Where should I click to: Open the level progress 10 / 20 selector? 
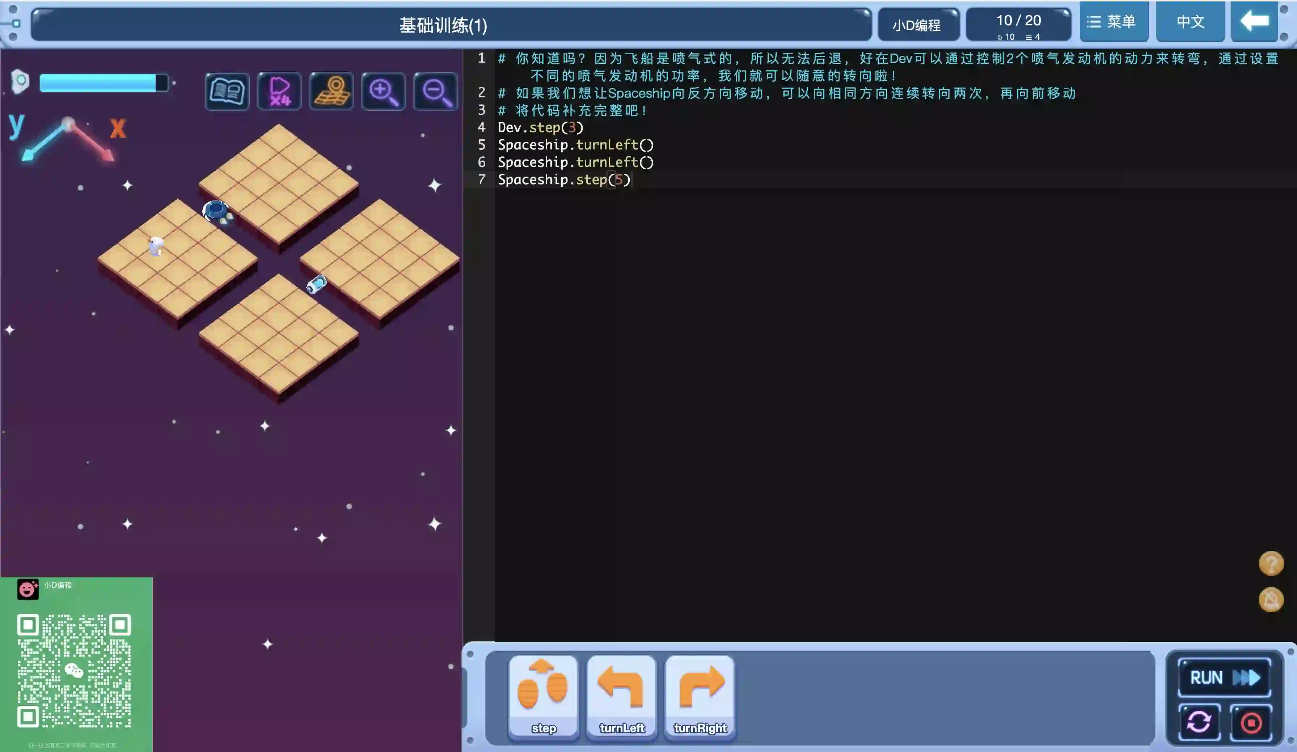1018,24
